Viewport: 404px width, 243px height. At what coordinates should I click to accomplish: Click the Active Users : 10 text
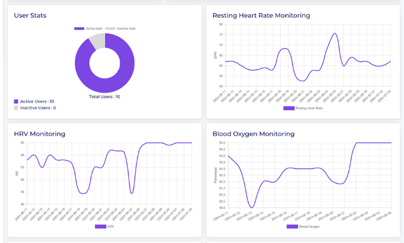tap(41, 101)
